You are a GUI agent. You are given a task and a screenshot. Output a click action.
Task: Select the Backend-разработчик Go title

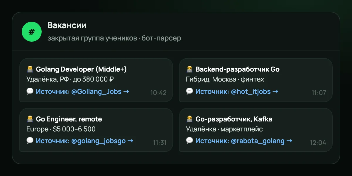coord(238,70)
